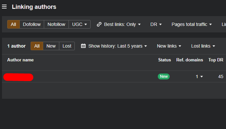The height and width of the screenshot is (129, 226).
Task: Select the Dofollow link filter
Action: click(x=32, y=24)
